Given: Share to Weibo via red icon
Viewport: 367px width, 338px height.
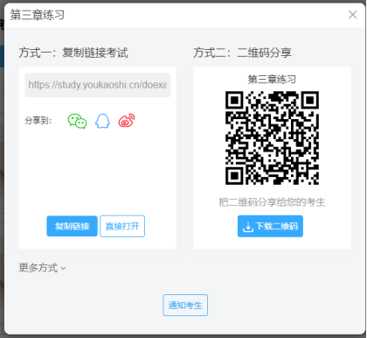Looking at the screenshot, I should coord(127,121).
